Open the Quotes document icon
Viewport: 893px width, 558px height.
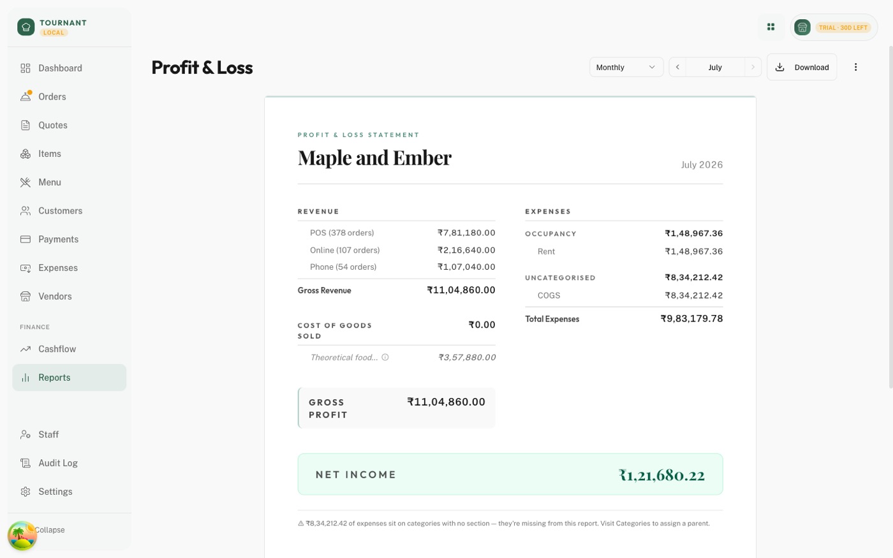[x=26, y=125]
